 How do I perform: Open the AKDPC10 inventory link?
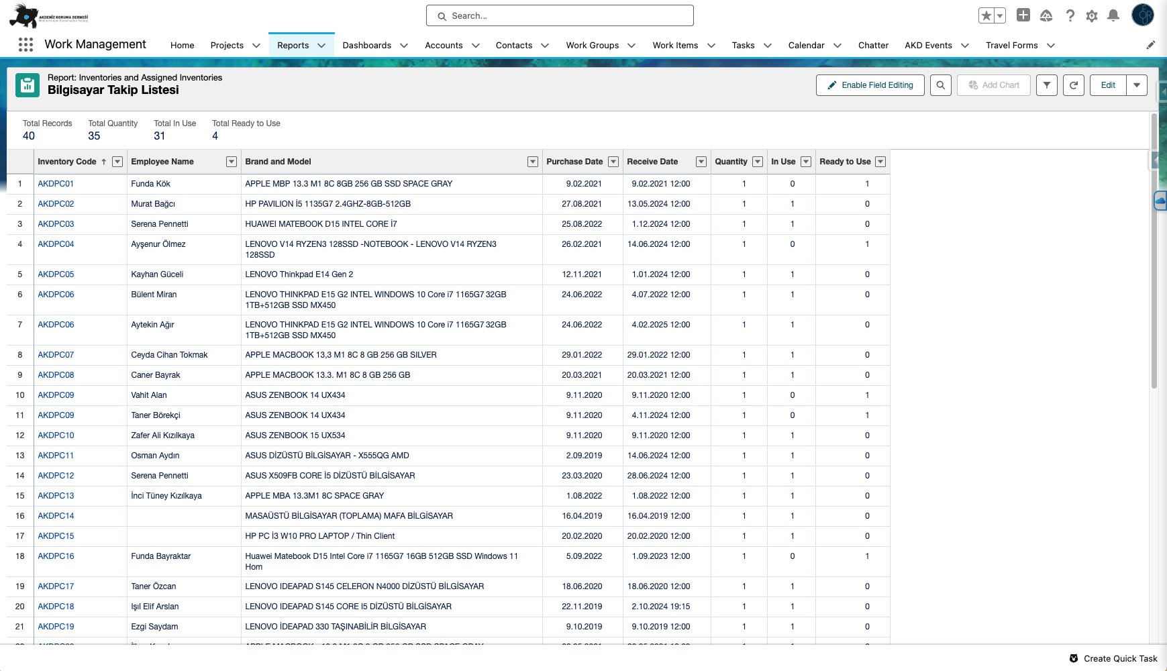click(x=56, y=435)
